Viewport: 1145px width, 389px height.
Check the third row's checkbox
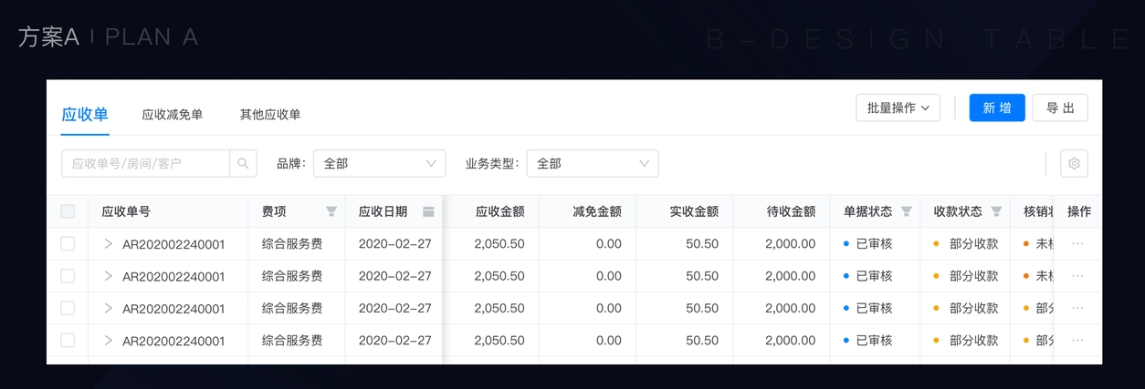click(x=68, y=308)
